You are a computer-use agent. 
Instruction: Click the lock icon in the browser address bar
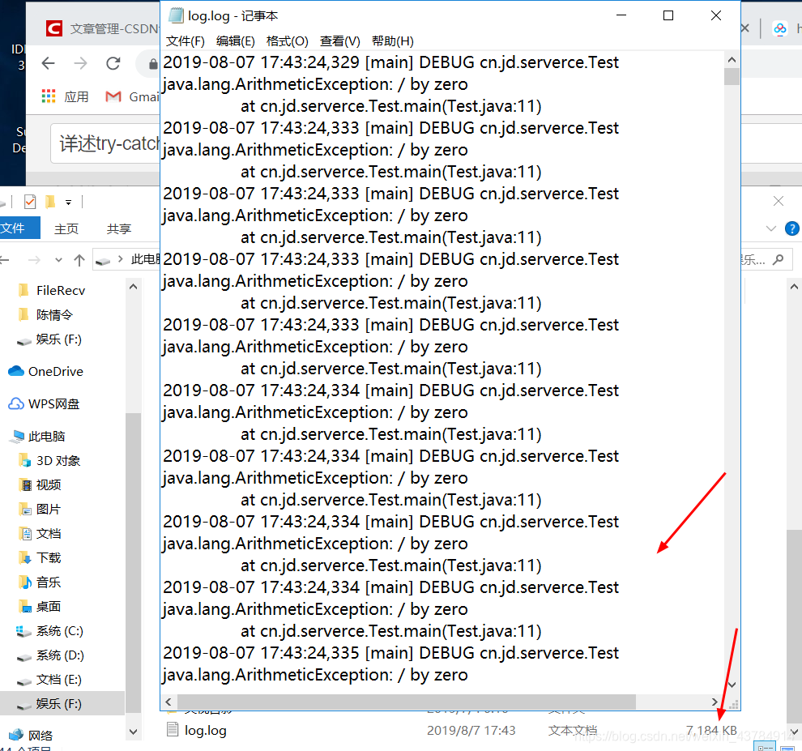[x=152, y=64]
